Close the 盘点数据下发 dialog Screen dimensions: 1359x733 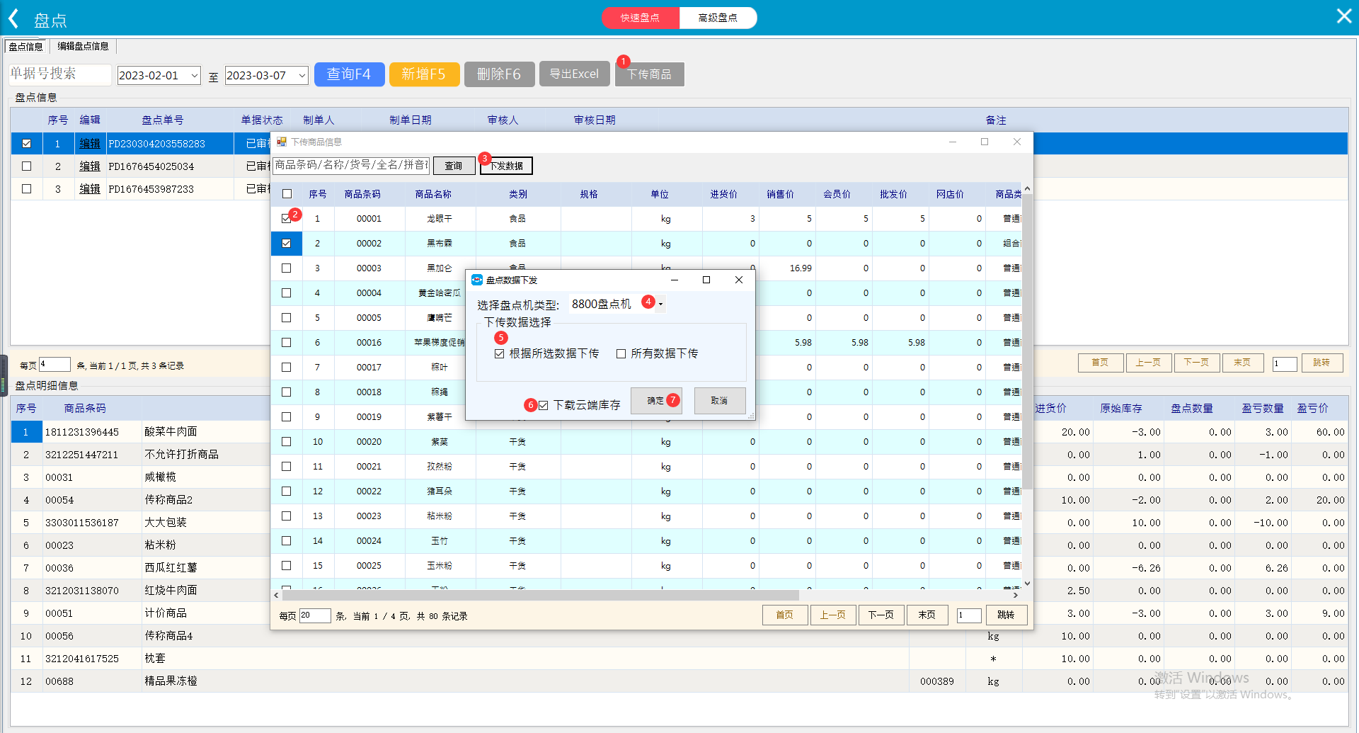(739, 280)
